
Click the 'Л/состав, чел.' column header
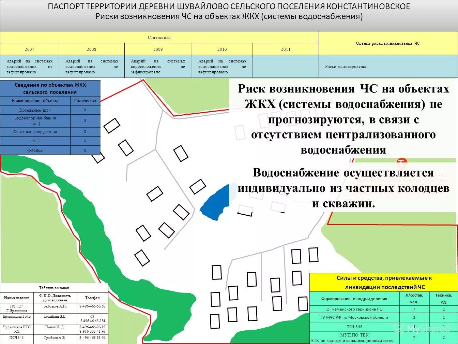pyautogui.click(x=414, y=299)
